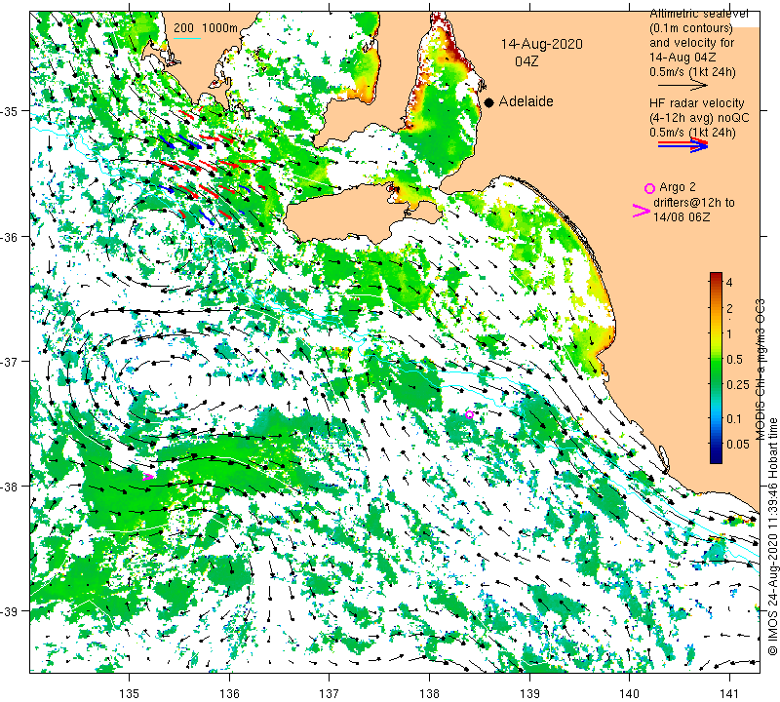Click the 'drifters@12h to' legend text
This screenshot has height=702, width=780.
[x=693, y=203]
